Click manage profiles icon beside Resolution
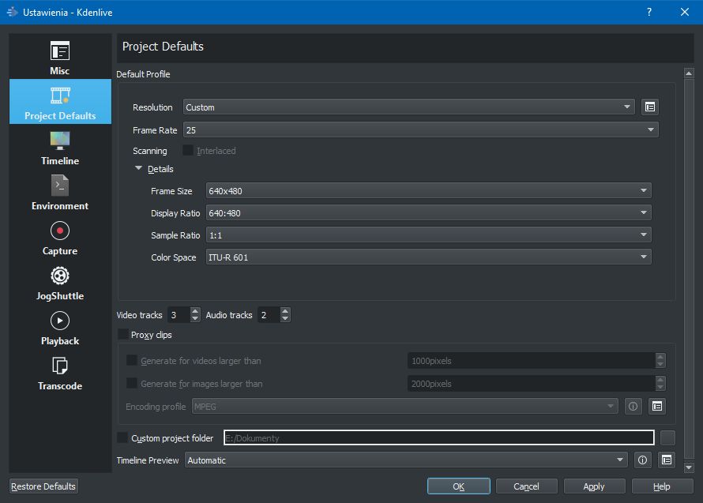 [649, 107]
